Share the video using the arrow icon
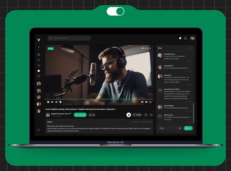Viewport: 231px width, 171px height. (146, 115)
